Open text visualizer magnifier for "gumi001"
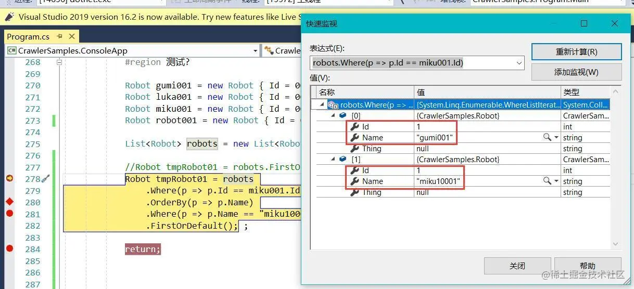The width and height of the screenshot is (634, 289). point(547,137)
